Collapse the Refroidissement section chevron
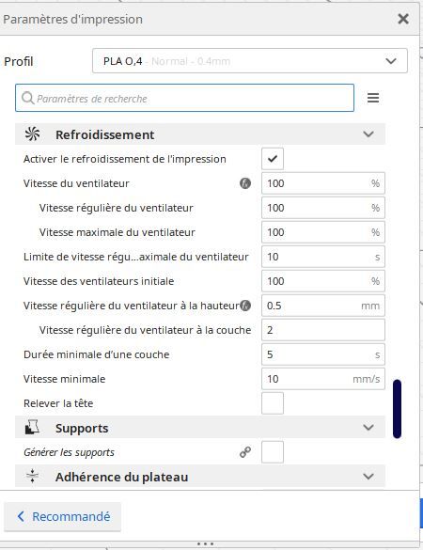 (x=368, y=134)
